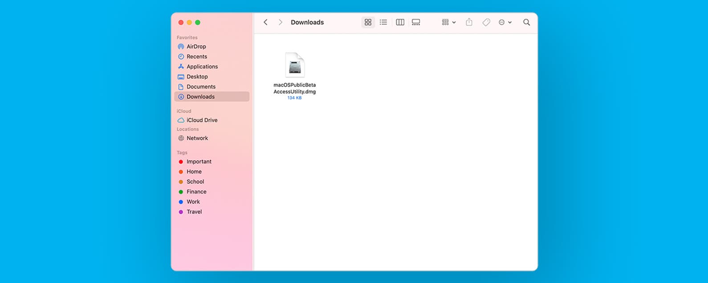This screenshot has width=708, height=283.
Task: Click the Downloads window title
Action: tap(307, 22)
